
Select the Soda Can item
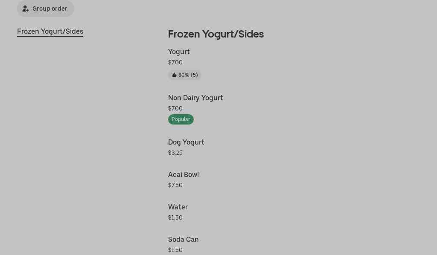(183, 239)
